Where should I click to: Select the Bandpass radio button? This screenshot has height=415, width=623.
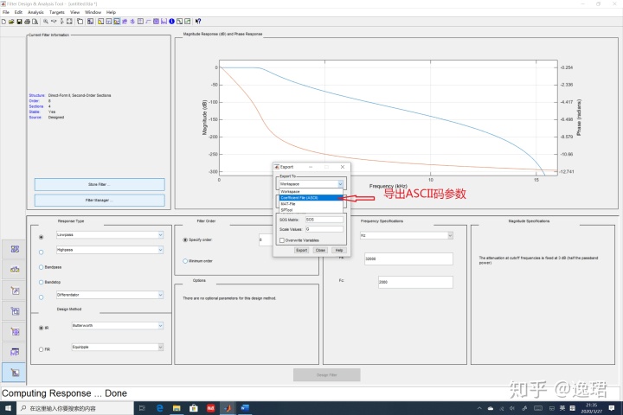pos(41,267)
